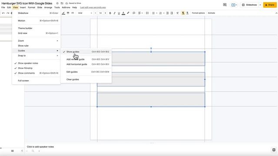Open the text align dropdown
The image size is (278, 156).
point(140,13)
